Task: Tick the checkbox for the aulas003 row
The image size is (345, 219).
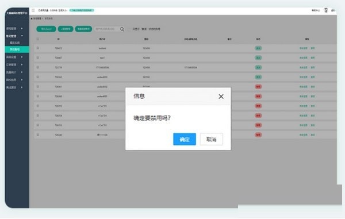Action: [x=38, y=77]
